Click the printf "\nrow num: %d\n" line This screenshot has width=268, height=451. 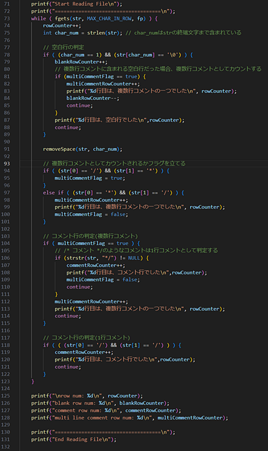click(87, 396)
